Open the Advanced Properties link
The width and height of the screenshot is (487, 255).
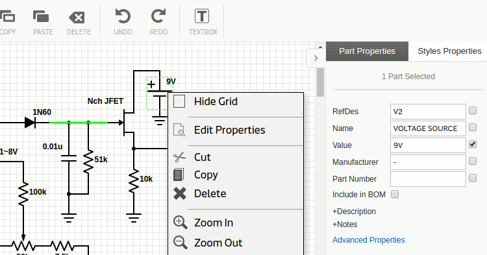point(369,240)
